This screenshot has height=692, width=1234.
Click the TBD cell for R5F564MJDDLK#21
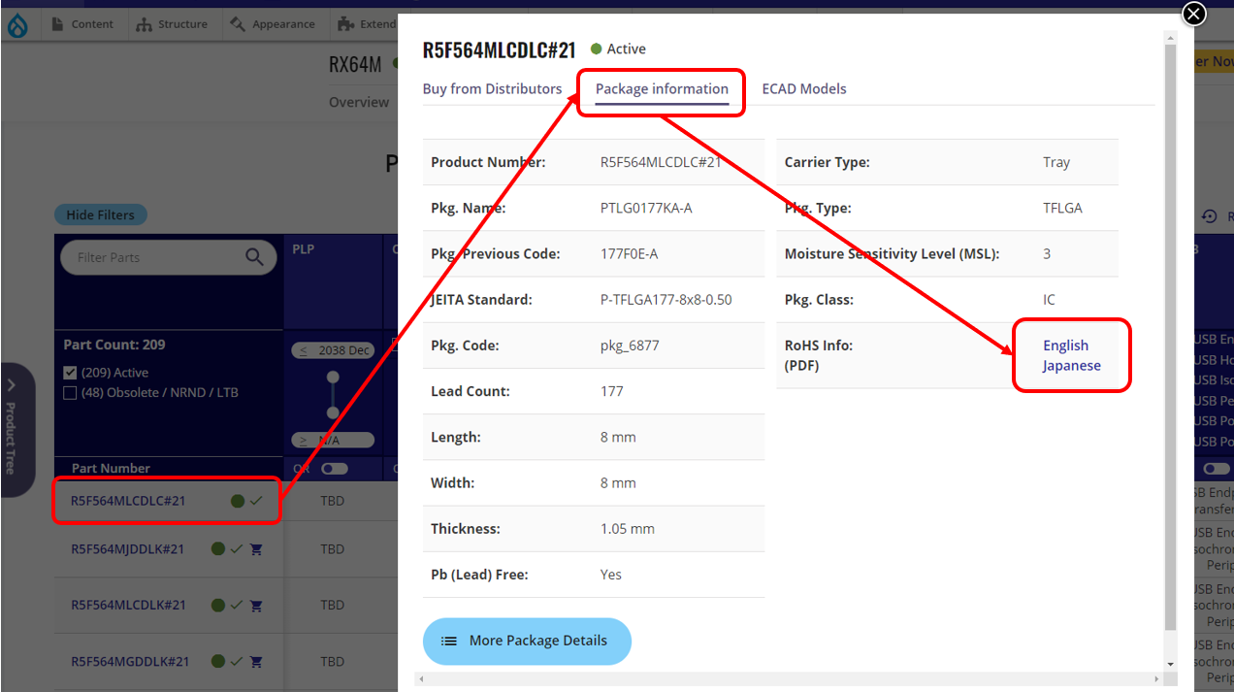coord(333,549)
